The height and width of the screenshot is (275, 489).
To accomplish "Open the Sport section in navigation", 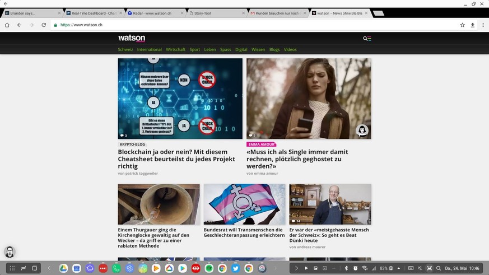I will tap(194, 49).
